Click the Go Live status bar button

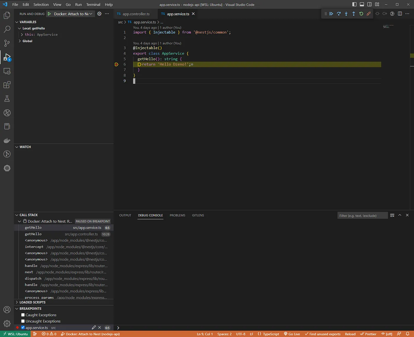click(x=292, y=334)
